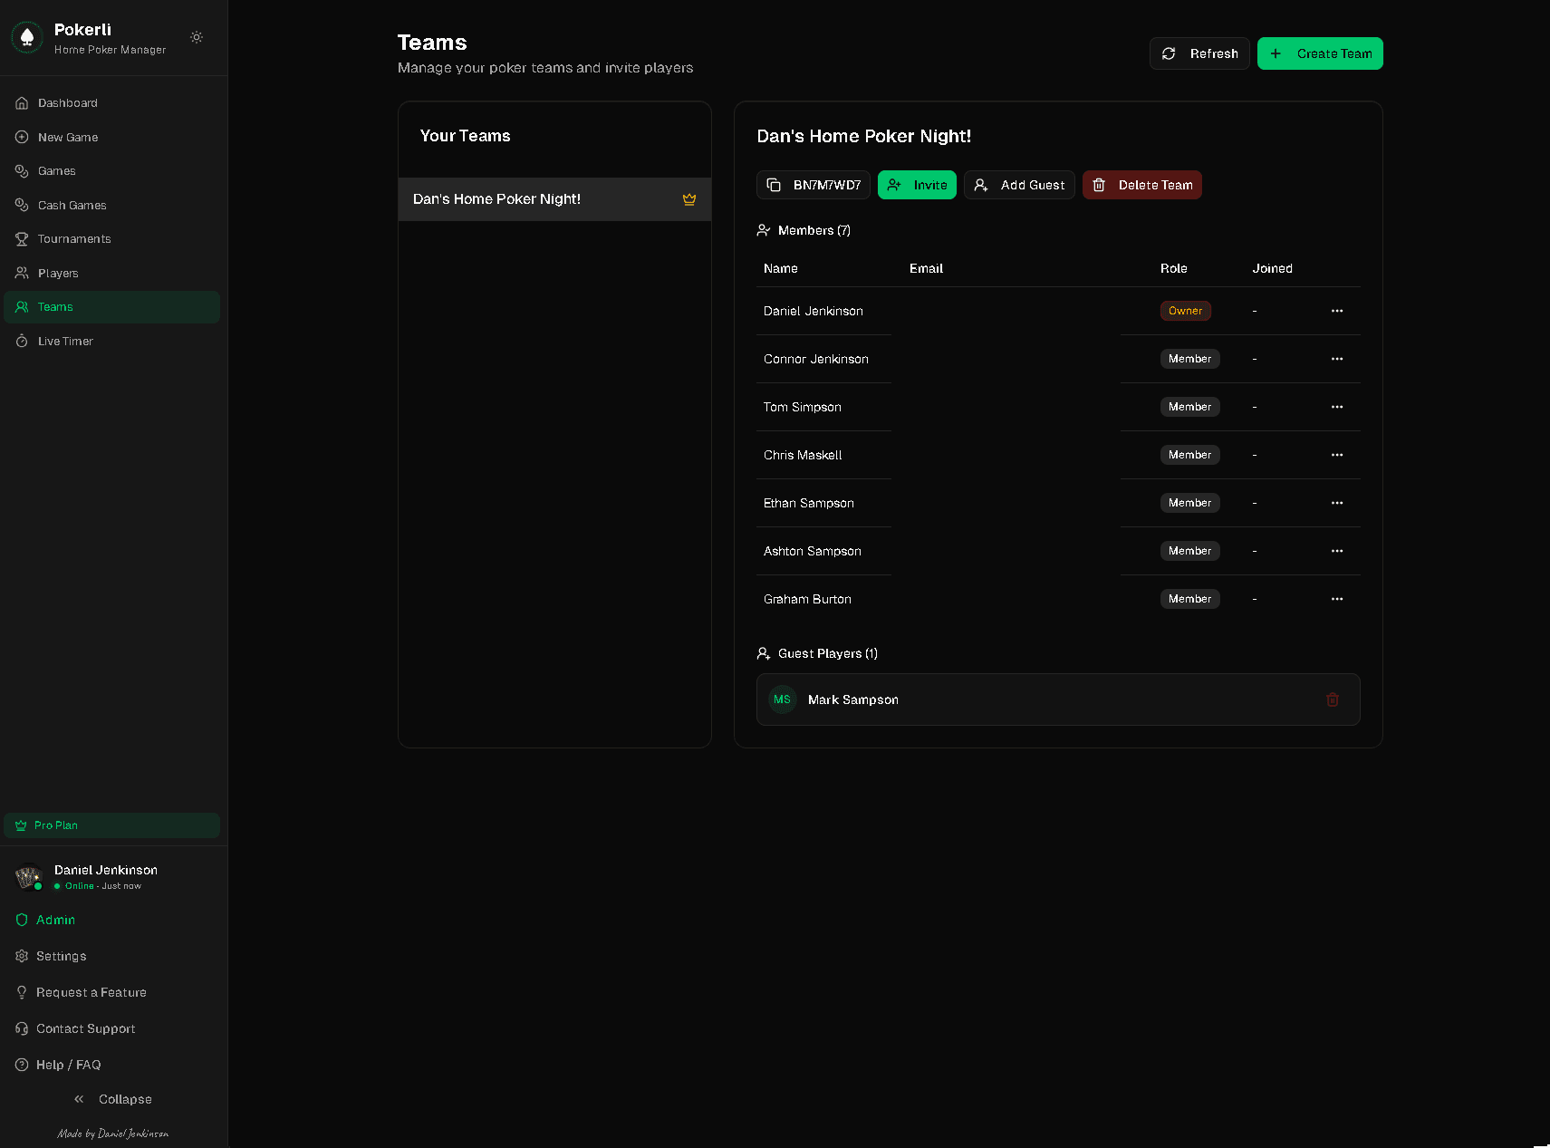This screenshot has width=1550, height=1148.
Task: Click the green Invite button
Action: [x=916, y=185]
